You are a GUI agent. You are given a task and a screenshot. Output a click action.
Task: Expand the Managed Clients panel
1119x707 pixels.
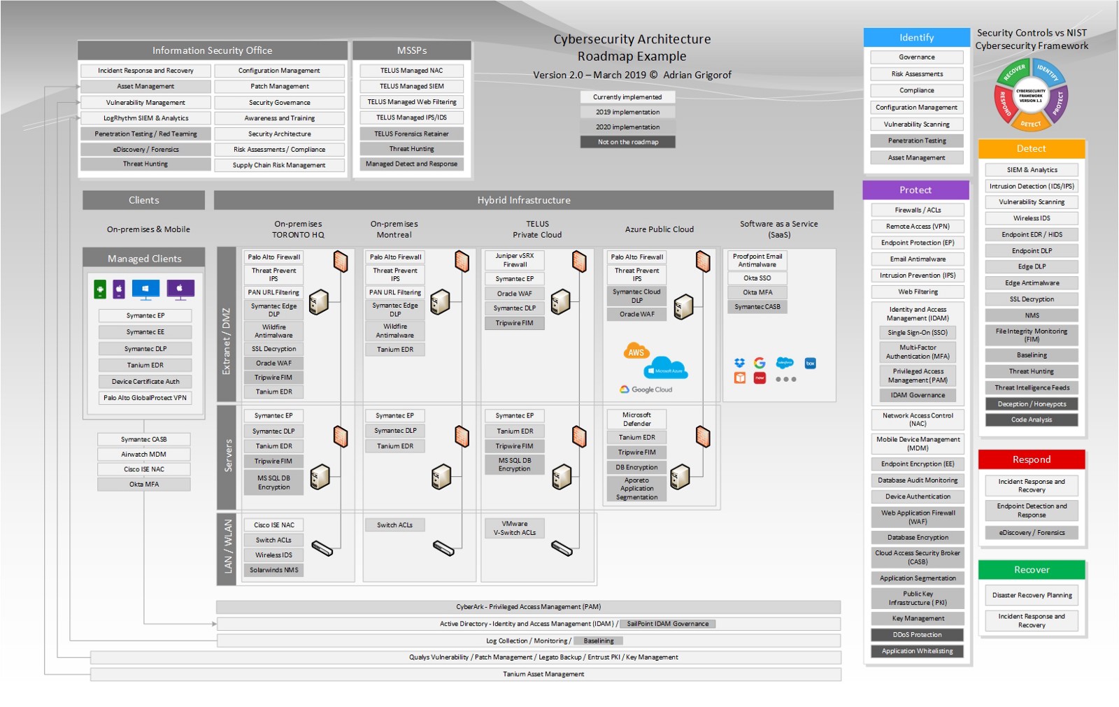click(x=143, y=259)
